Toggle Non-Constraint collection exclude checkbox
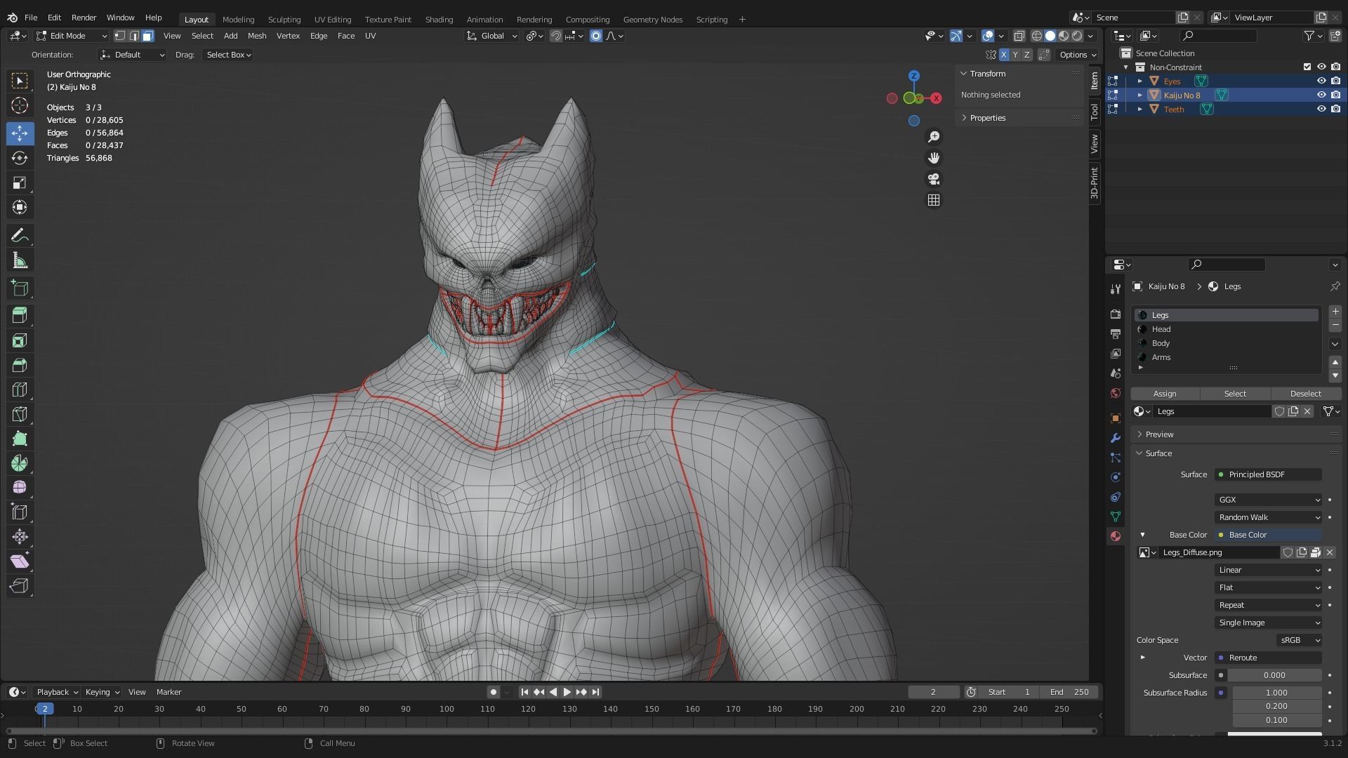The image size is (1348, 758). click(x=1307, y=67)
